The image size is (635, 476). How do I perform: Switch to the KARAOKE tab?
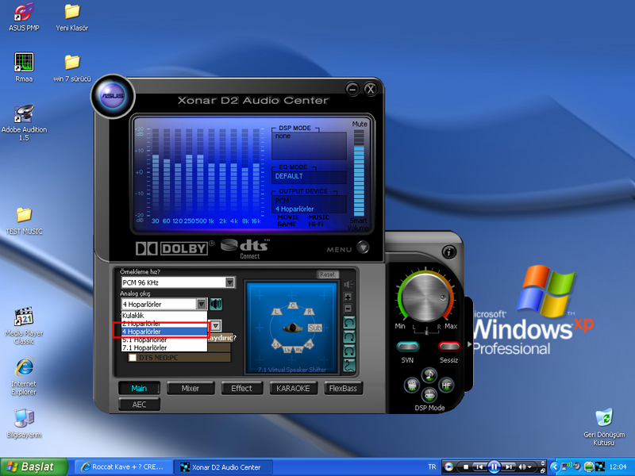coord(293,388)
